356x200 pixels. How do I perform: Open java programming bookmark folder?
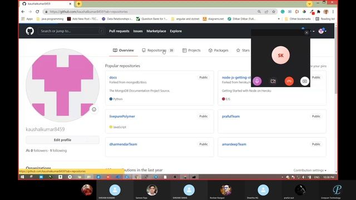coord(50,19)
